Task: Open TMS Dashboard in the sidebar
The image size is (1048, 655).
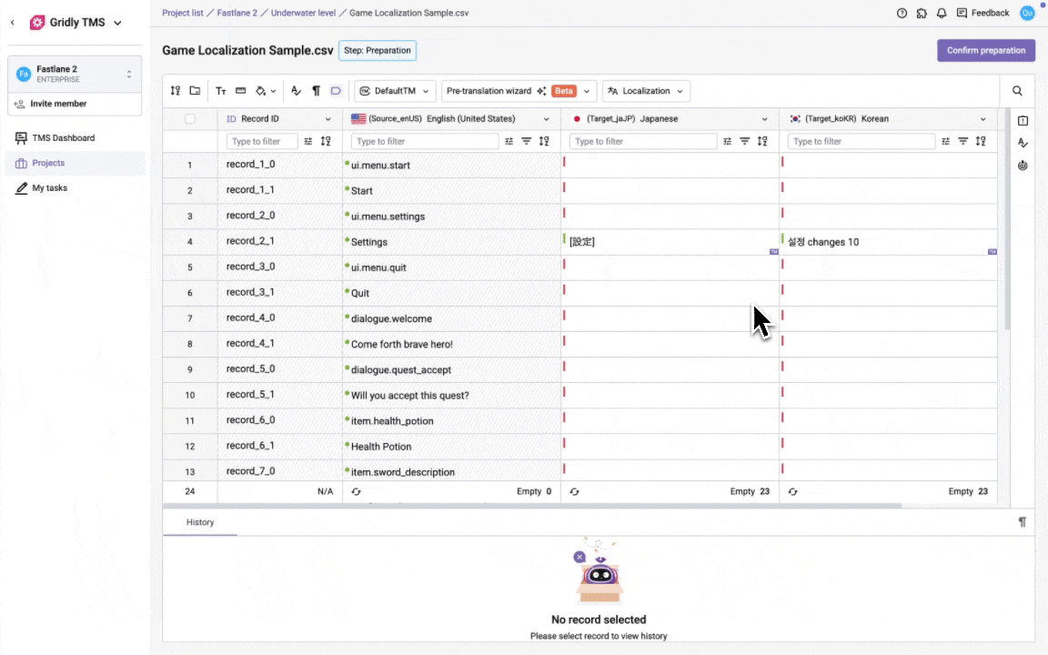Action: 63,138
